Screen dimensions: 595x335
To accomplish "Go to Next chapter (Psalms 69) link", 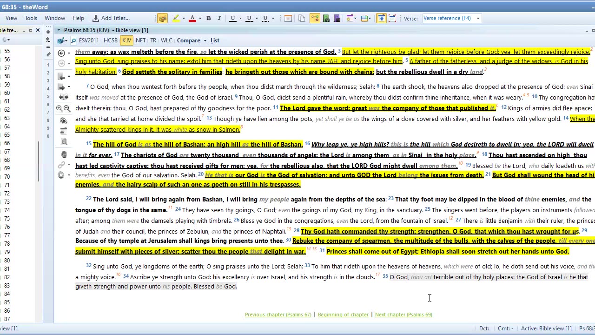I will coord(403,315).
